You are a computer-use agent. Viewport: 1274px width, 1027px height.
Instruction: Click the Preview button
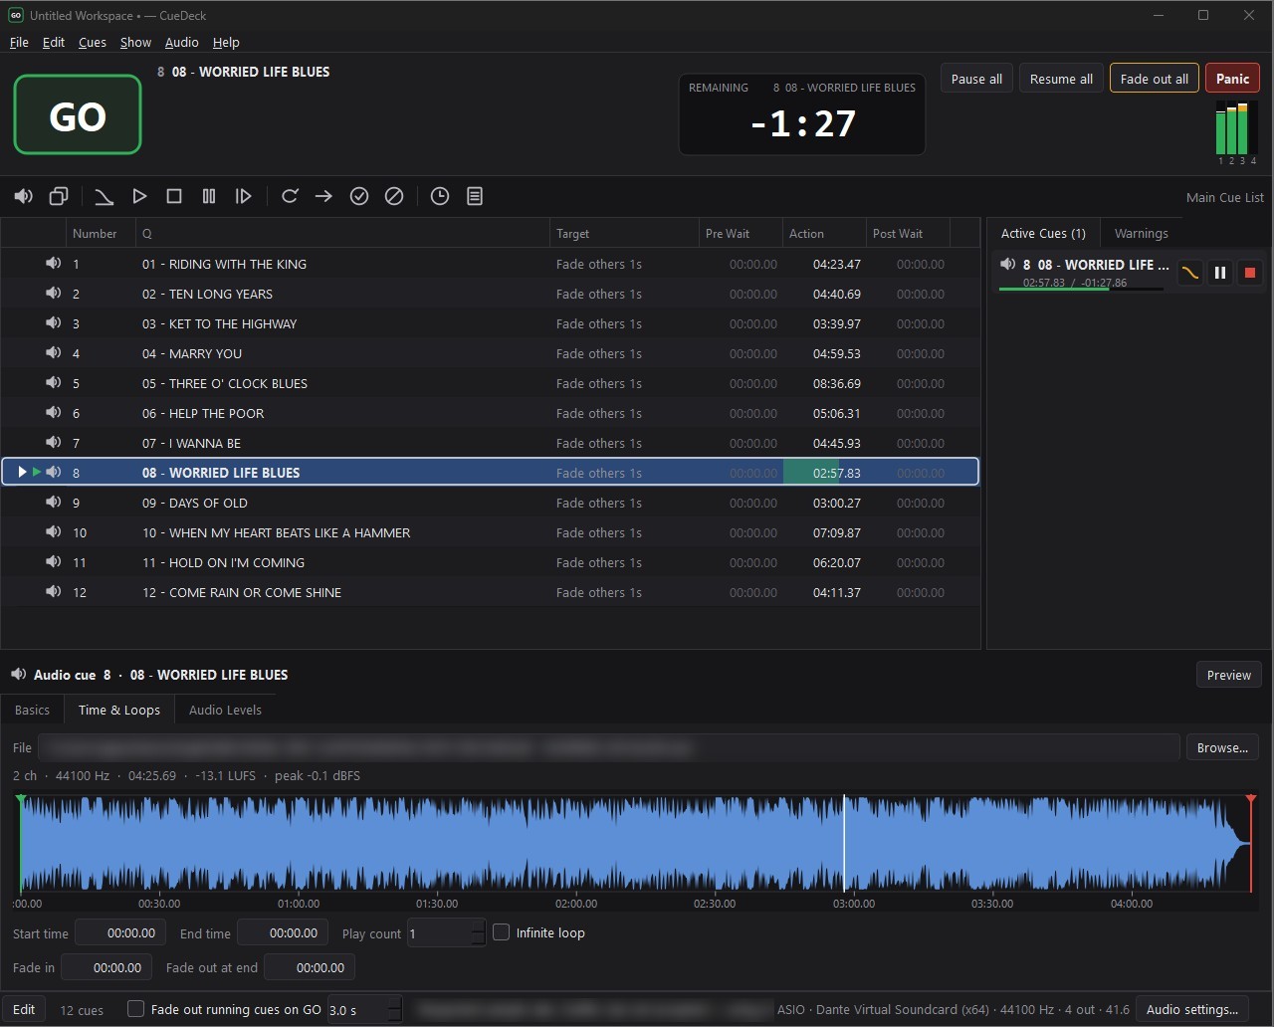point(1229,675)
